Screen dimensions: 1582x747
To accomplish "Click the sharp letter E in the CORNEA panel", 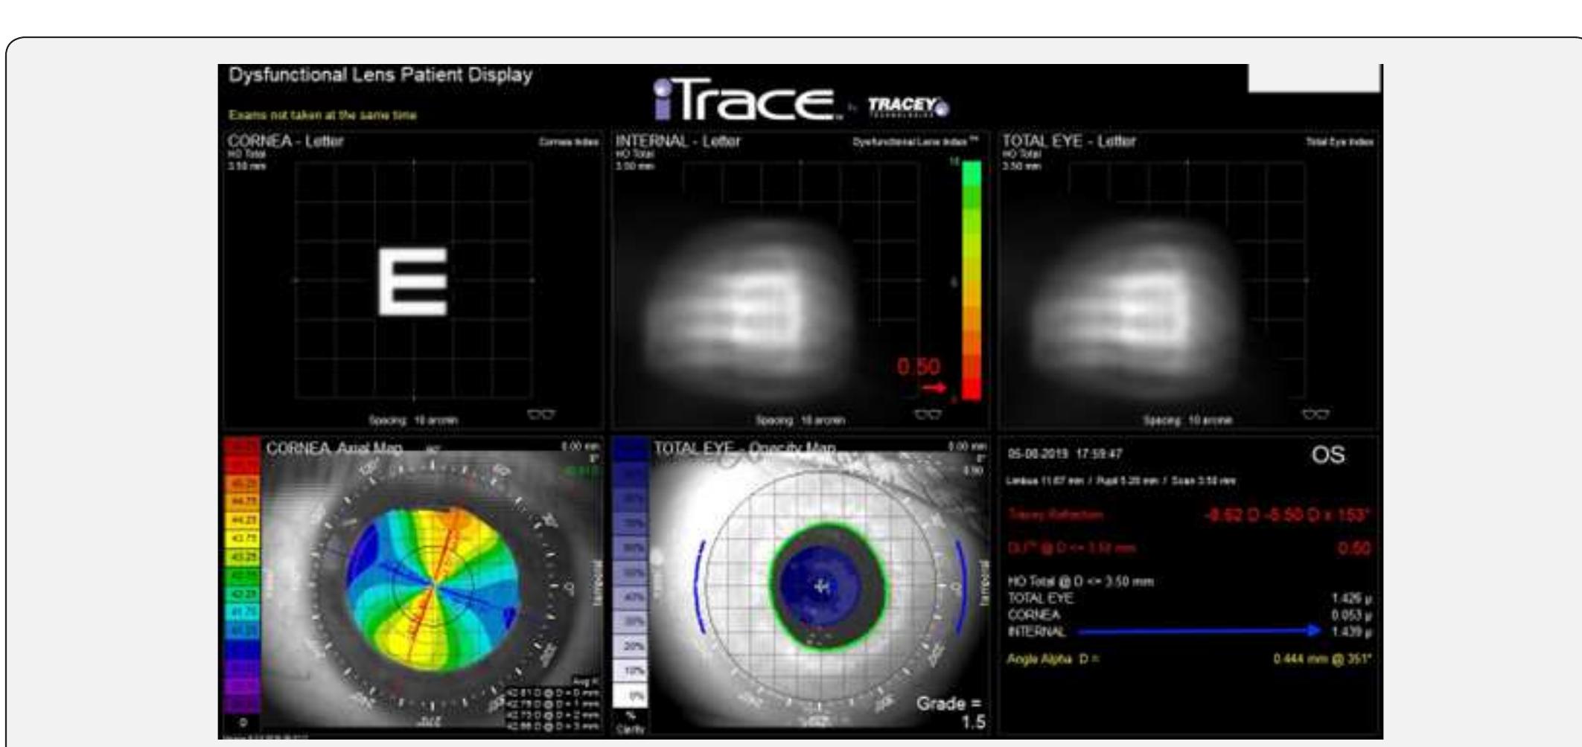I will [413, 281].
